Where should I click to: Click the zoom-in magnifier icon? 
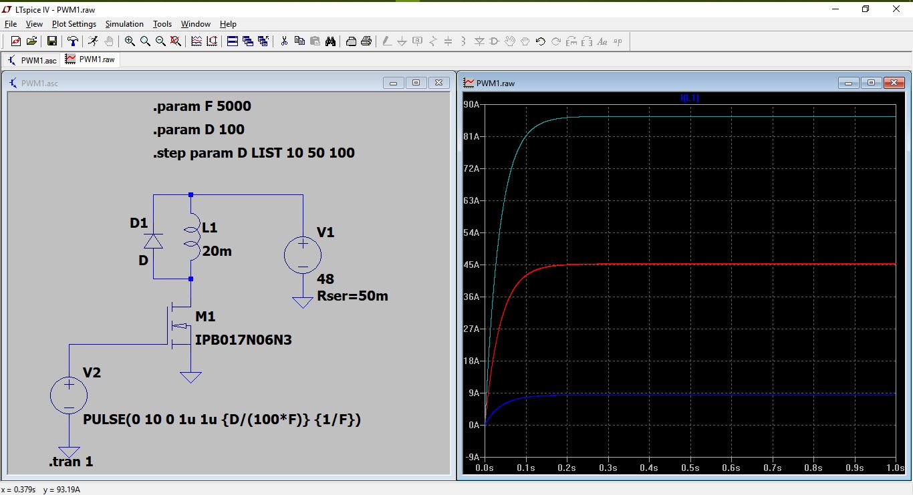coord(130,41)
